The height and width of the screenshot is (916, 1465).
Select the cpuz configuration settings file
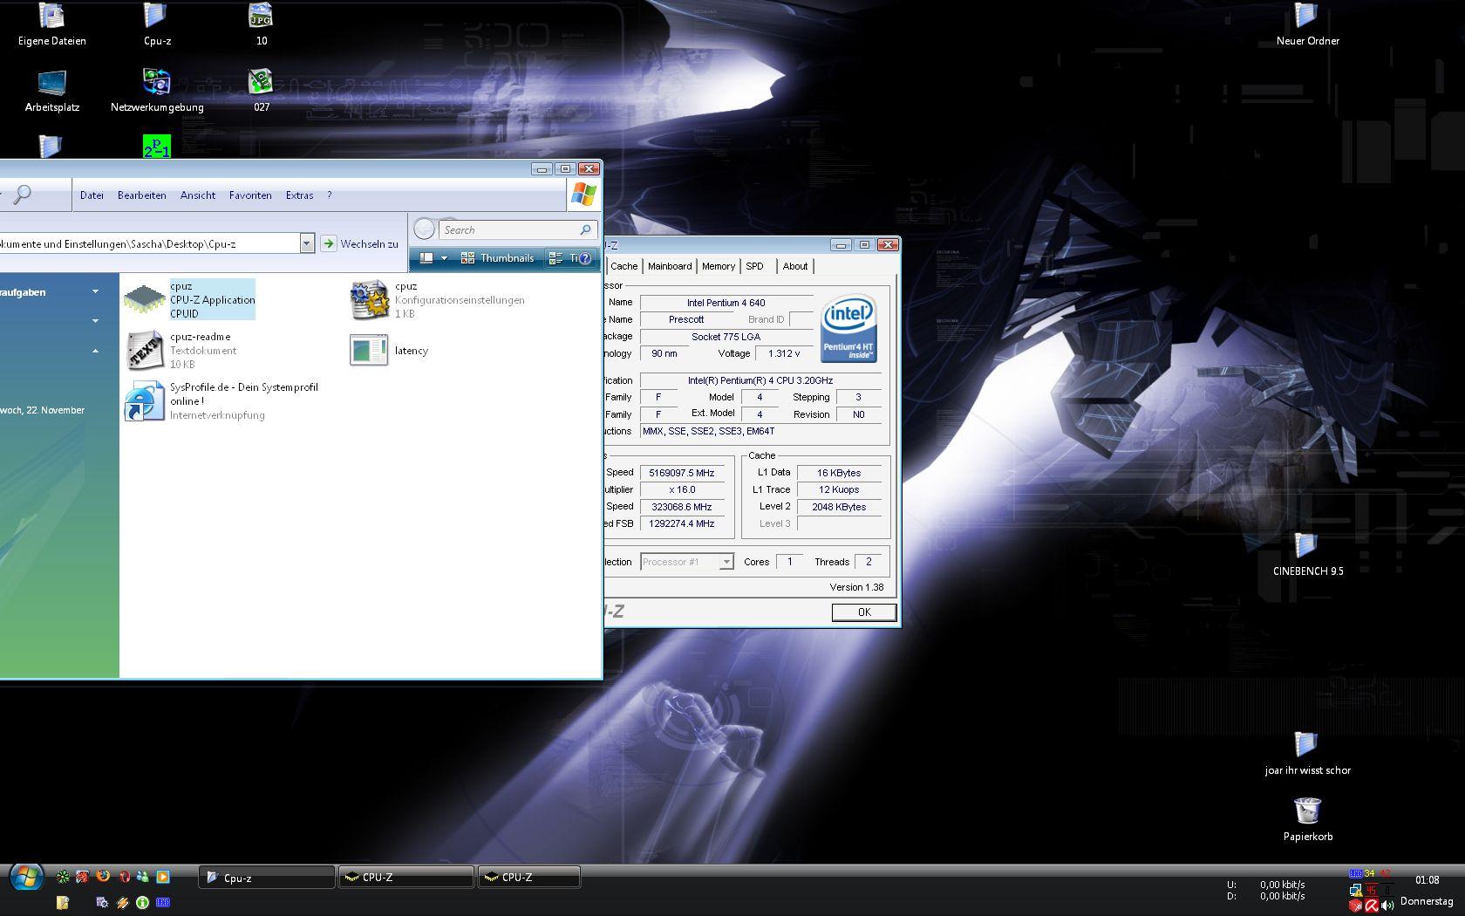coord(369,299)
